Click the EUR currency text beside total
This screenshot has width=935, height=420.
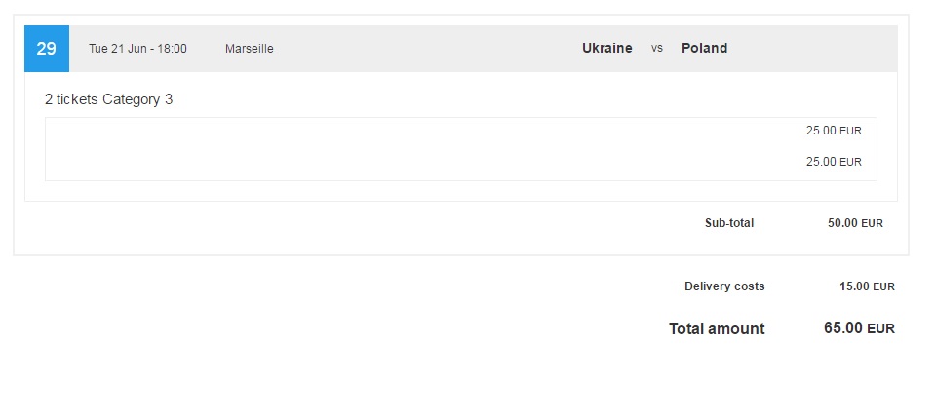point(880,328)
